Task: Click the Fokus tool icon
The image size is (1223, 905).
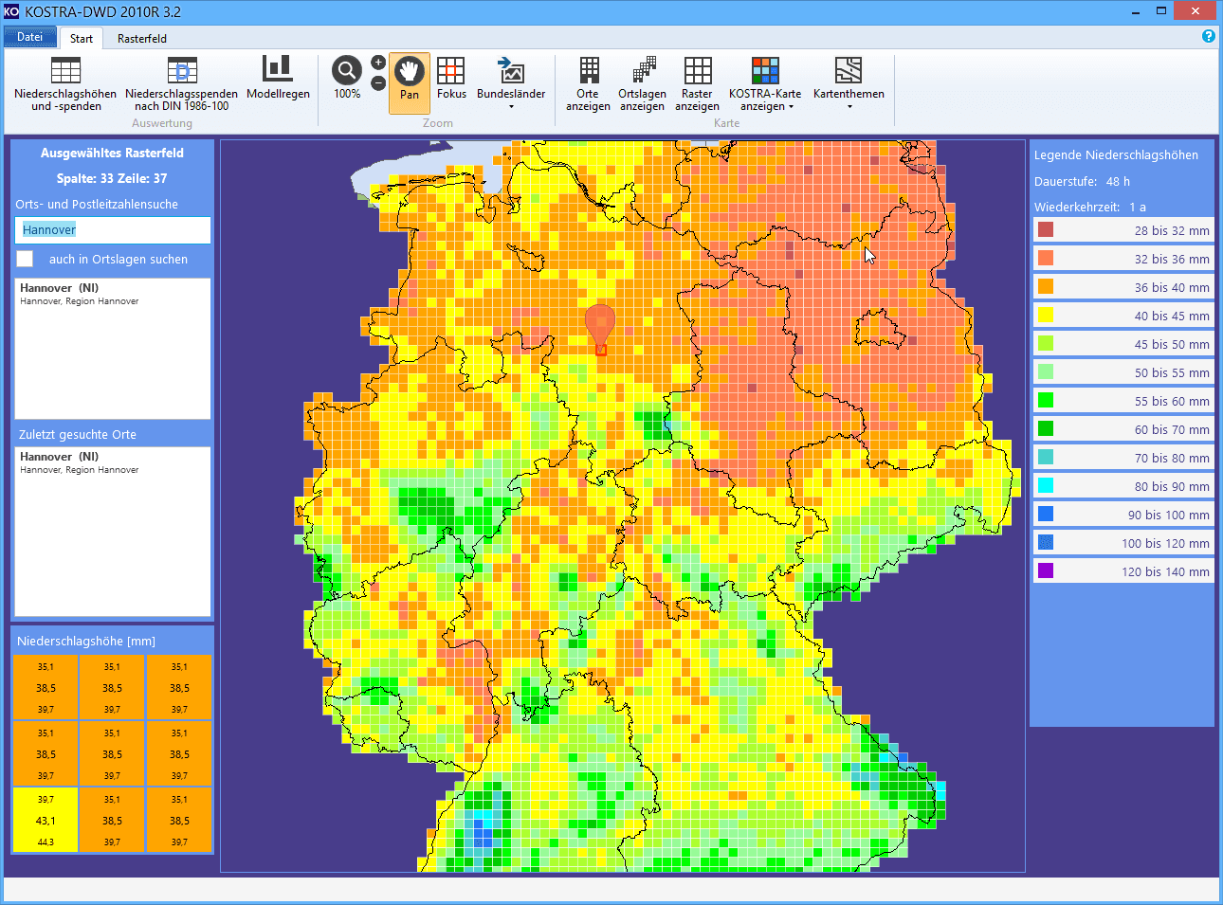Action: 451,71
